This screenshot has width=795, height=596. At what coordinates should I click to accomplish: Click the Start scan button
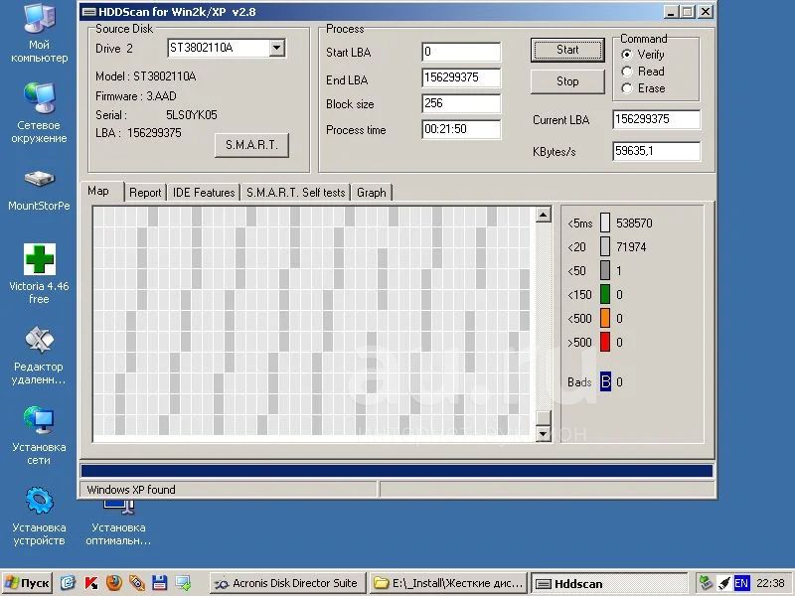click(x=567, y=50)
